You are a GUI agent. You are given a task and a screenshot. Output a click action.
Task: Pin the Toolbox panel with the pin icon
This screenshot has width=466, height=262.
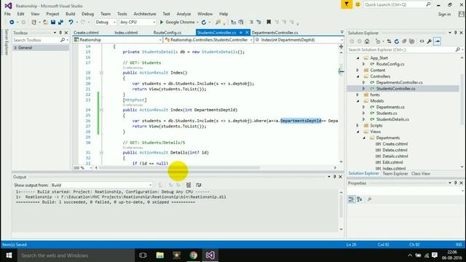coord(60,33)
